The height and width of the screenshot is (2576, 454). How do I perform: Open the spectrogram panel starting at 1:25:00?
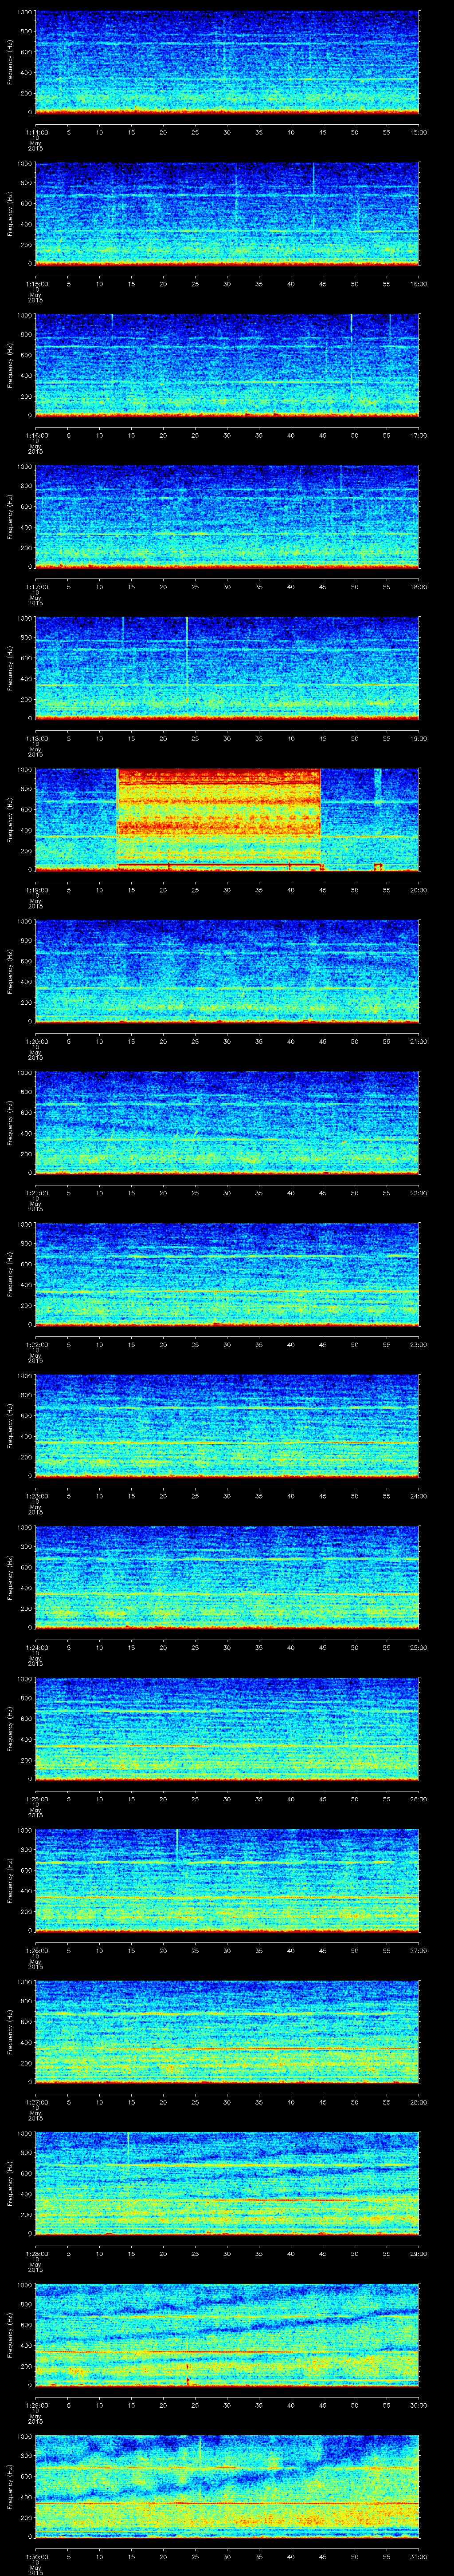[227, 1729]
